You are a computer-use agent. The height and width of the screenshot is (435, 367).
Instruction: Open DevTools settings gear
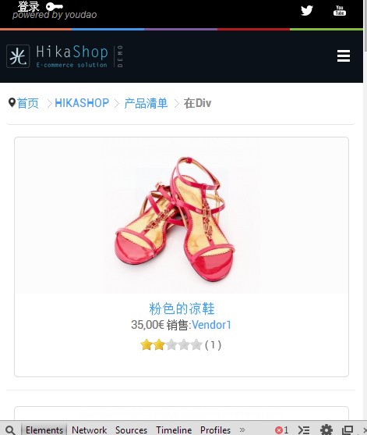(x=326, y=430)
